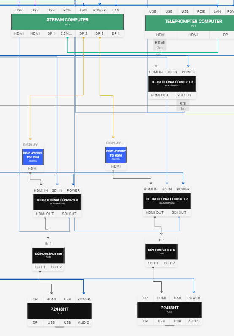Select the DisplayPort to HDMI adapter fed by DP 3
The image size is (234, 336).
coord(116,155)
